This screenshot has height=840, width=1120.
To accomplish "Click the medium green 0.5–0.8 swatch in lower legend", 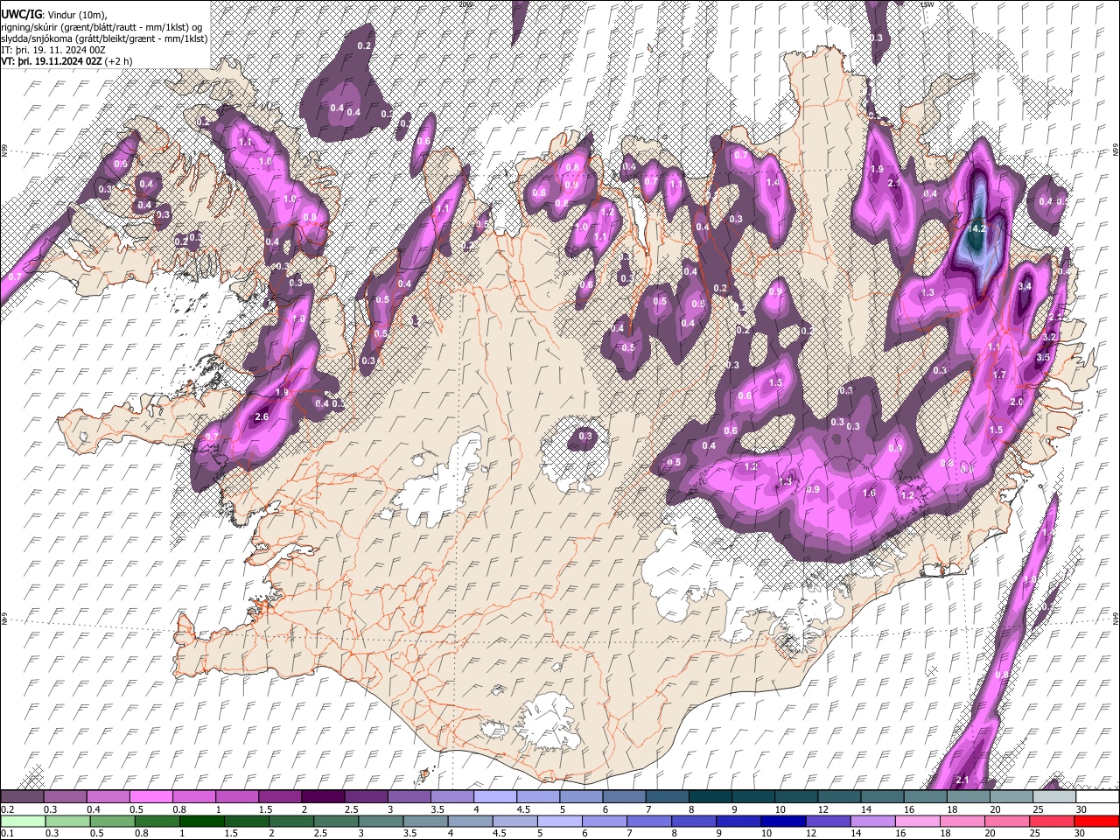I will tap(112, 821).
